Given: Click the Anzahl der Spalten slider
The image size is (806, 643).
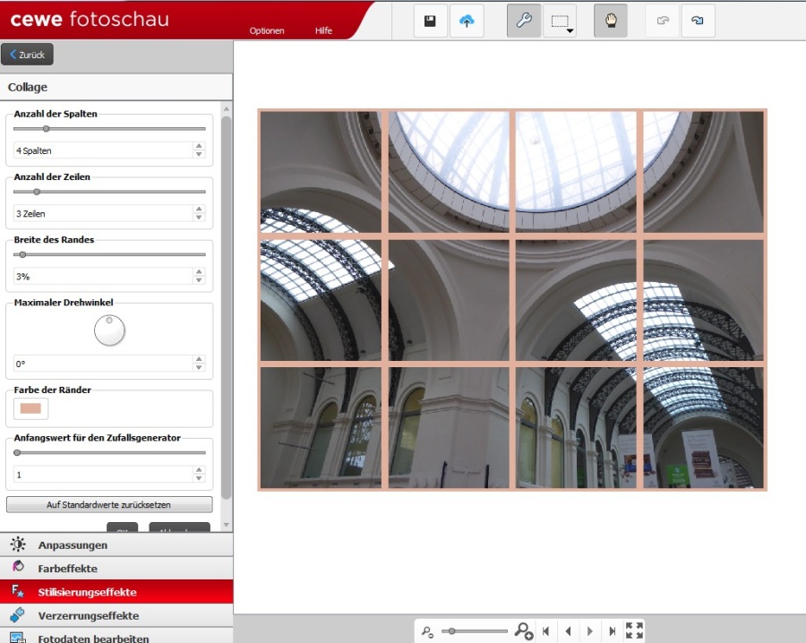Looking at the screenshot, I should coord(109,129).
